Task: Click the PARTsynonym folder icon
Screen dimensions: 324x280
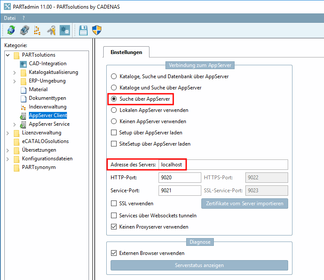Action: pos(16,168)
